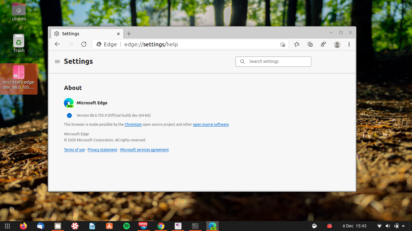Image resolution: width=412 pixels, height=231 pixels.
Task: Launch Google Chrome from the taskbar
Action: [161, 226]
